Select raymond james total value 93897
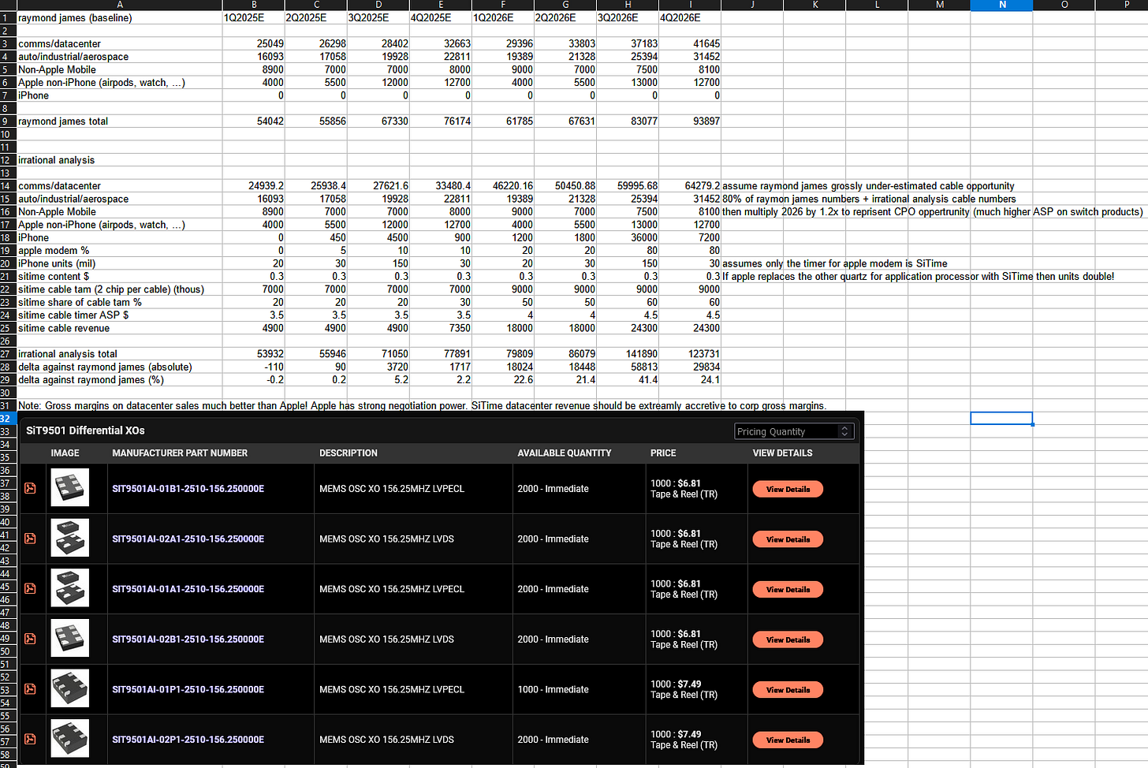 point(690,121)
